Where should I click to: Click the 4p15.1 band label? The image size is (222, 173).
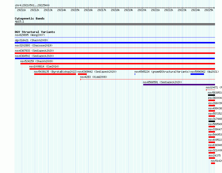coord(19,21)
